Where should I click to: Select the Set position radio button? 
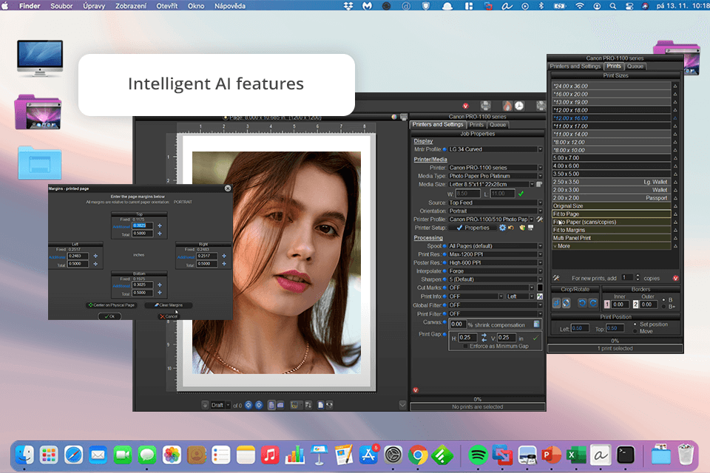tap(635, 324)
